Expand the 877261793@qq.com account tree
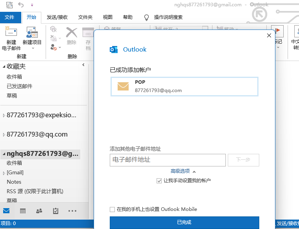 click(x=4, y=135)
